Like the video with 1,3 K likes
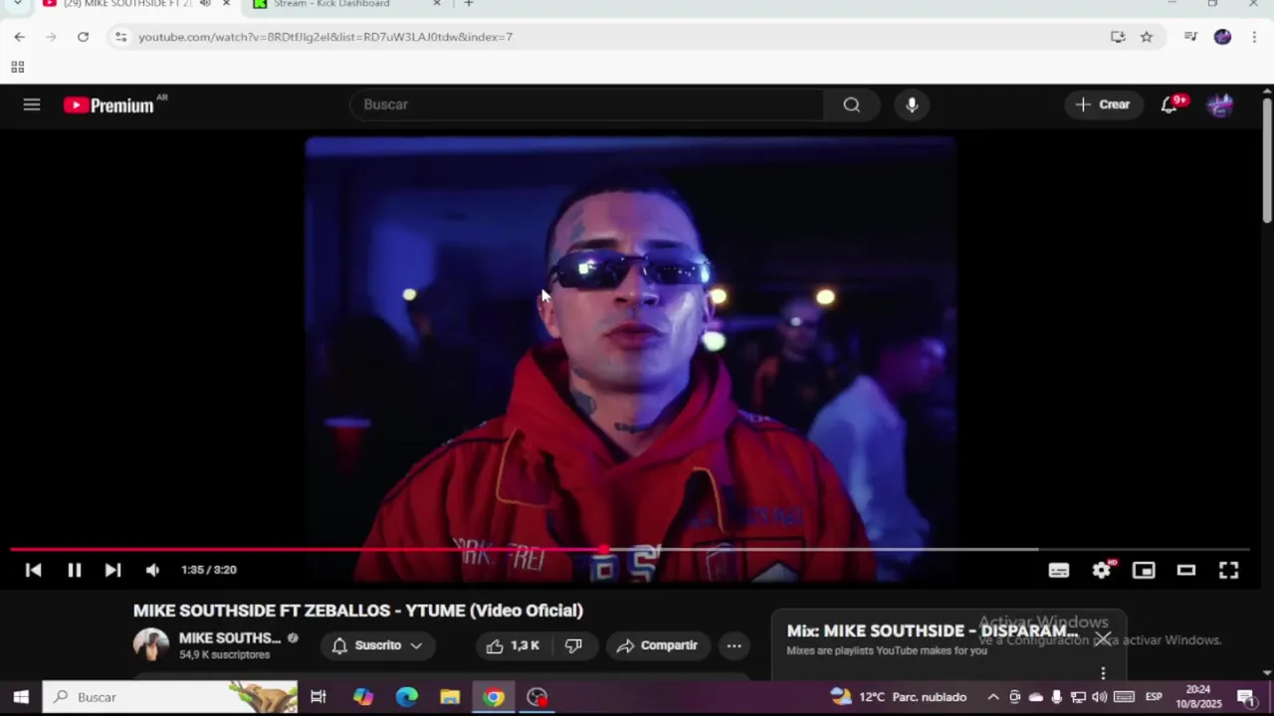 pyautogui.click(x=514, y=645)
